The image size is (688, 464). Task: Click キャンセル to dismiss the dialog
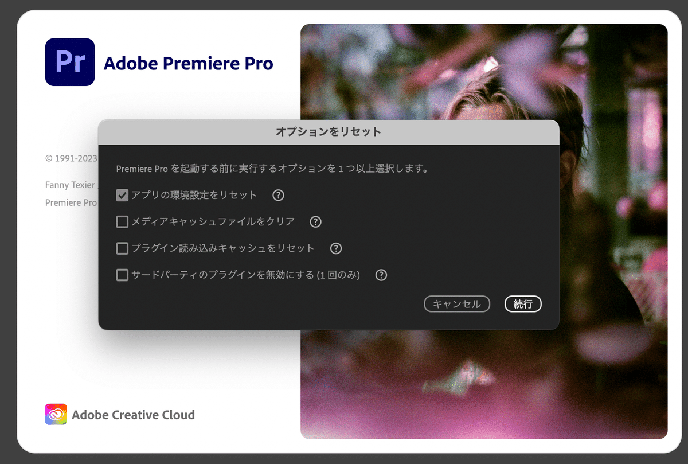point(457,304)
